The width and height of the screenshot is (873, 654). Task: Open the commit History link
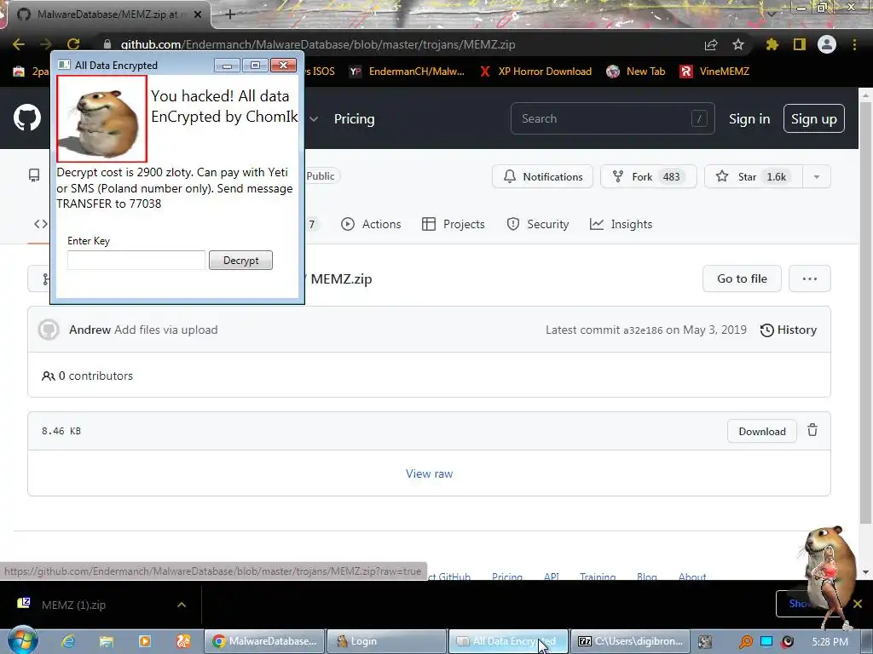click(x=789, y=330)
